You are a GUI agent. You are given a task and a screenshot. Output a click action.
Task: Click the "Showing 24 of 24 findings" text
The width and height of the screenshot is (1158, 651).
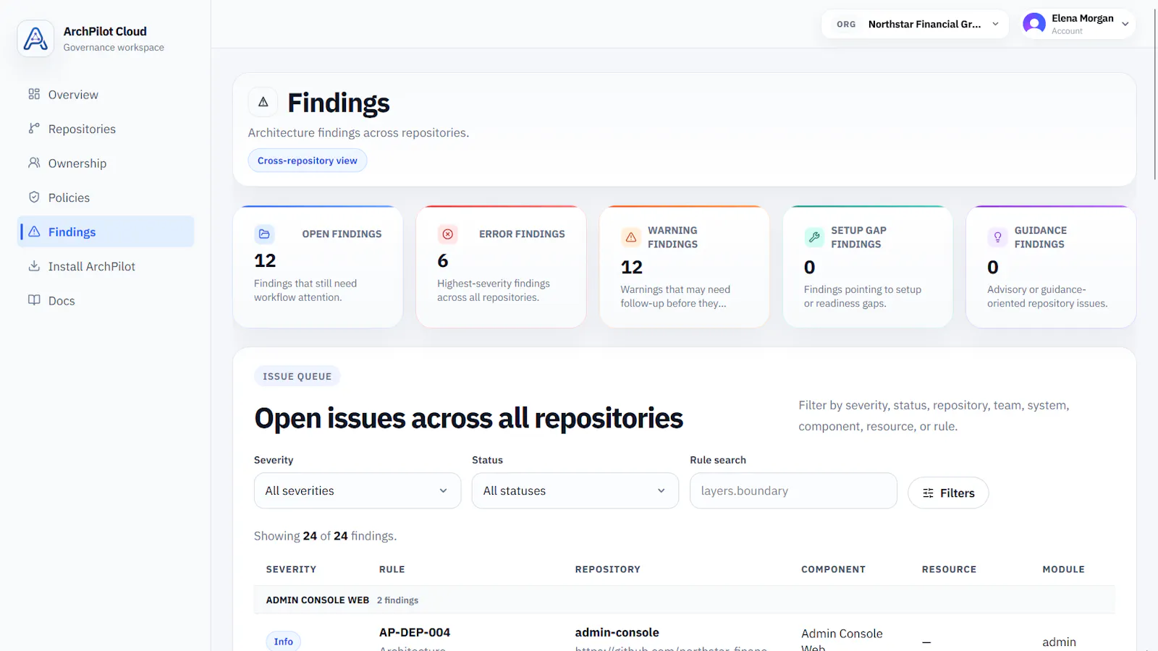point(325,536)
